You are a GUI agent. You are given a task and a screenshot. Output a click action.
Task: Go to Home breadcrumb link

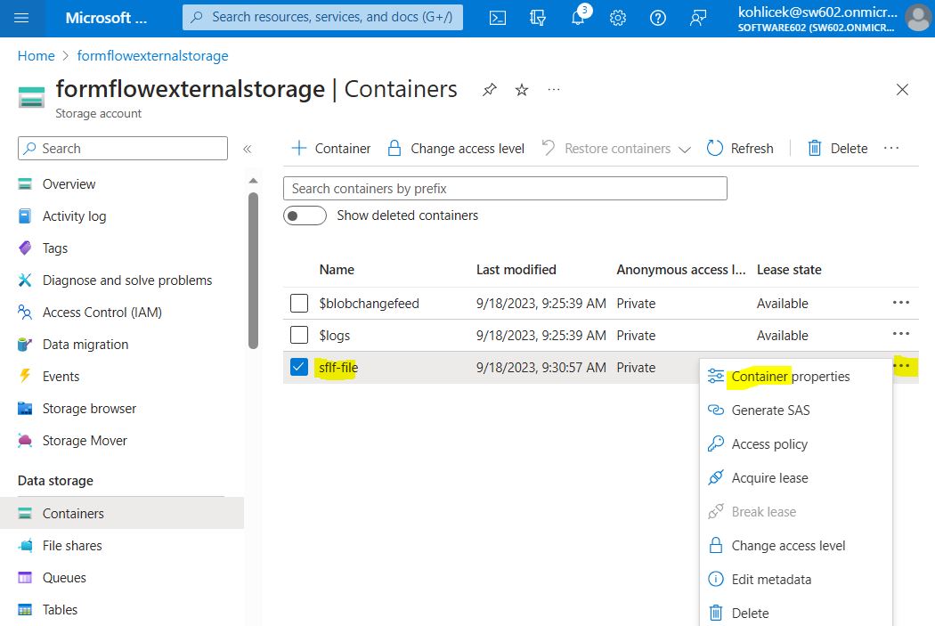click(37, 56)
